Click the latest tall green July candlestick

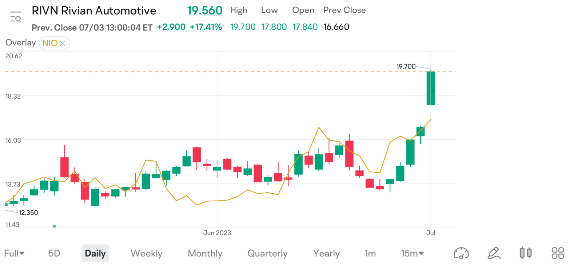(x=431, y=88)
